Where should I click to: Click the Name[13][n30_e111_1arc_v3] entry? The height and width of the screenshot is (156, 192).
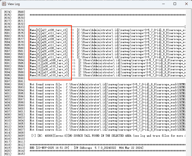pos(49,69)
